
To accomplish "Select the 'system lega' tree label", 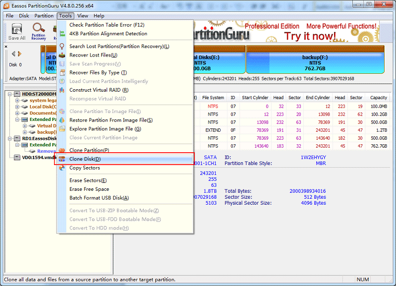I will 43,101.
